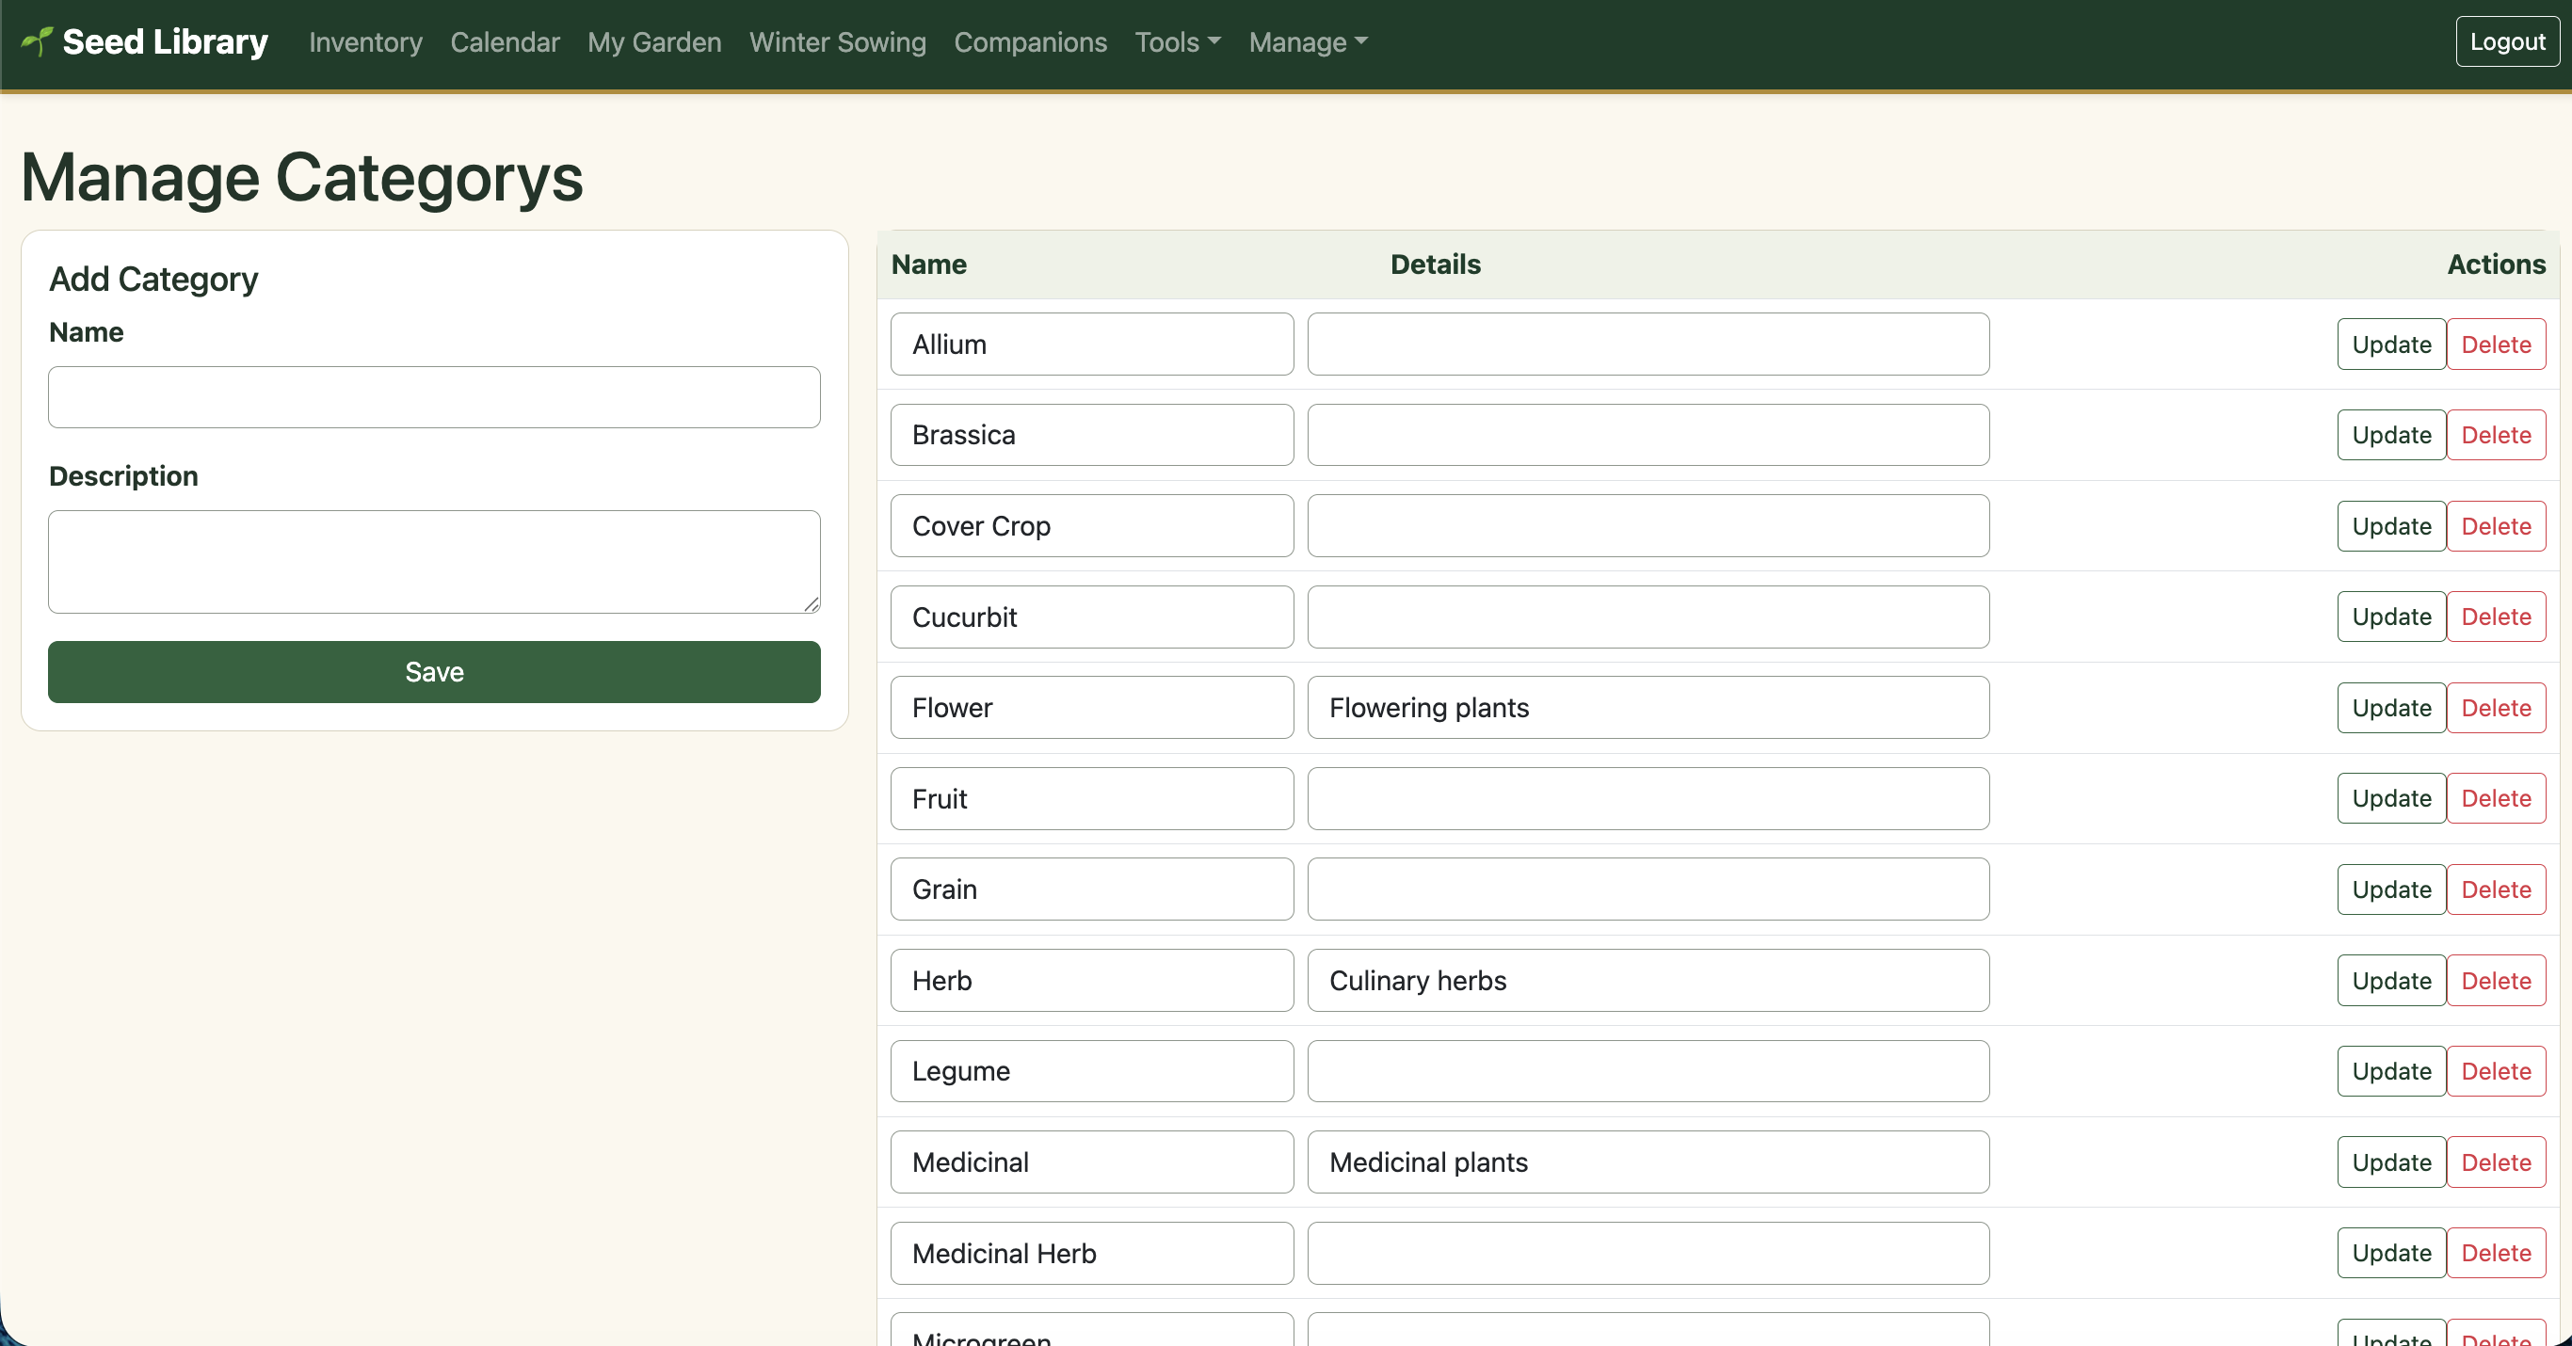Focus the Add Category Name field
This screenshot has width=2572, height=1346.
[x=434, y=397]
